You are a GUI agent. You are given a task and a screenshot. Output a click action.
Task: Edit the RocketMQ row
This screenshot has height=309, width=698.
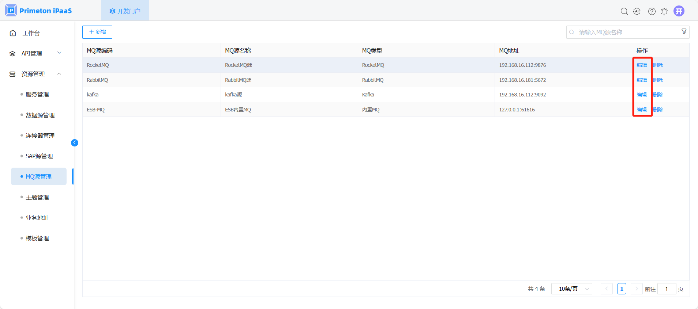coord(641,65)
